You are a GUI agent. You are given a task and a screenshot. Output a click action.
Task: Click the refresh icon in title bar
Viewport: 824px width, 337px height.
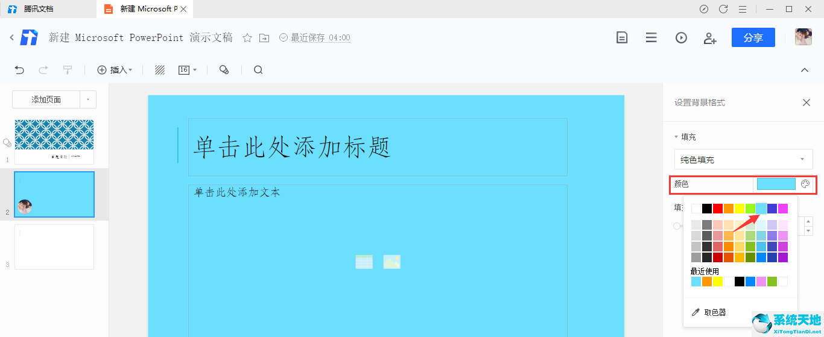coord(723,9)
